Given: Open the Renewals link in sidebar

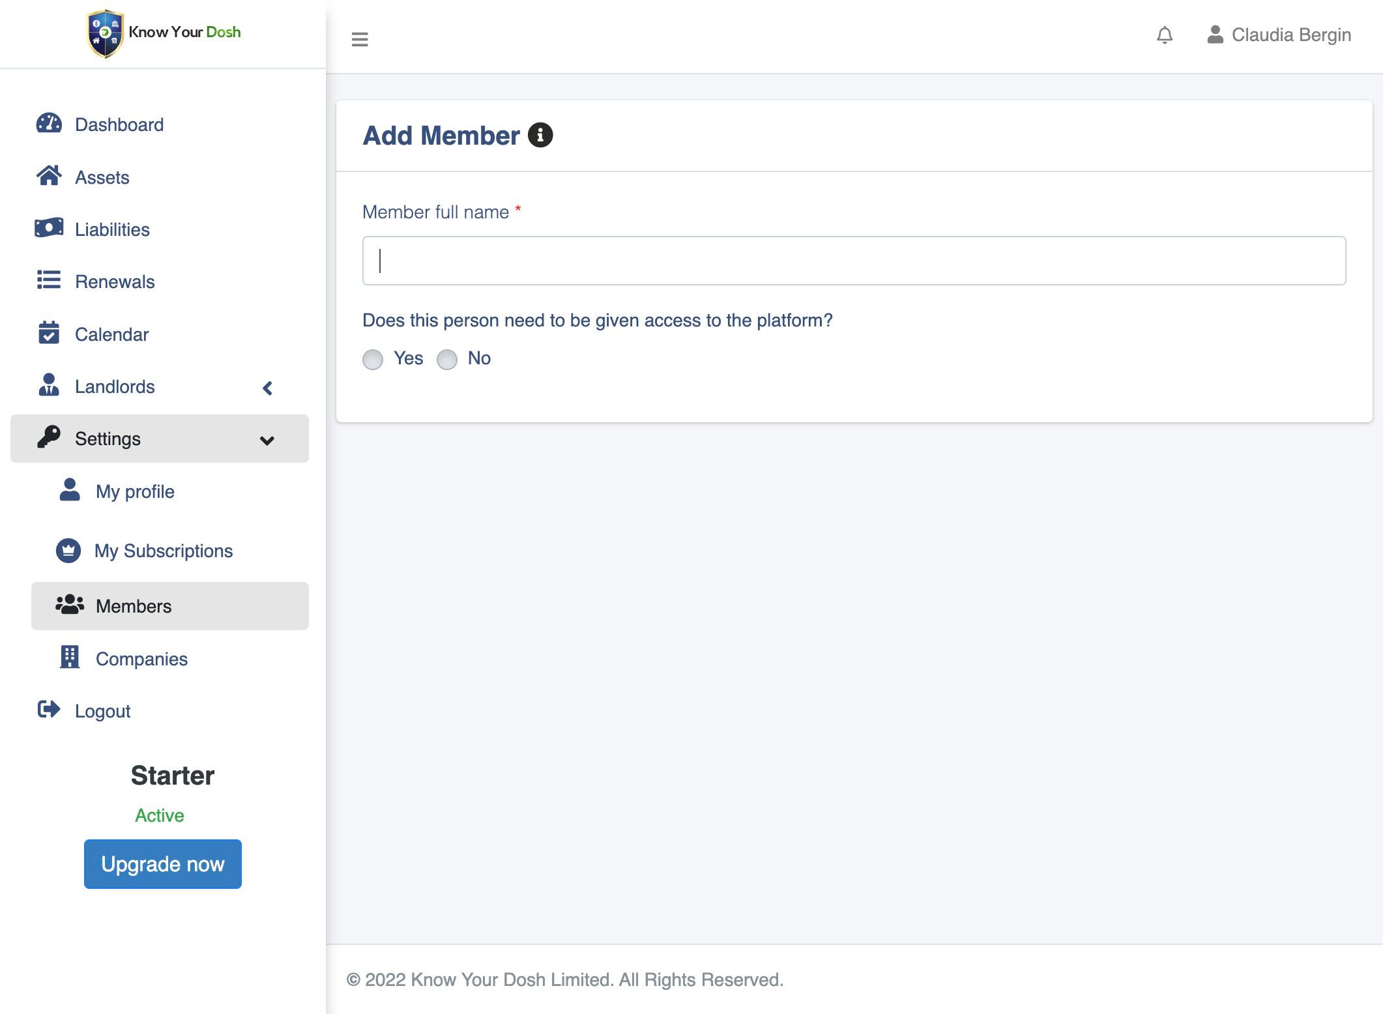Looking at the screenshot, I should click(x=115, y=282).
